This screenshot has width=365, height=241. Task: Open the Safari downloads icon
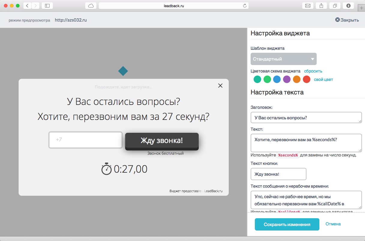(348, 6)
